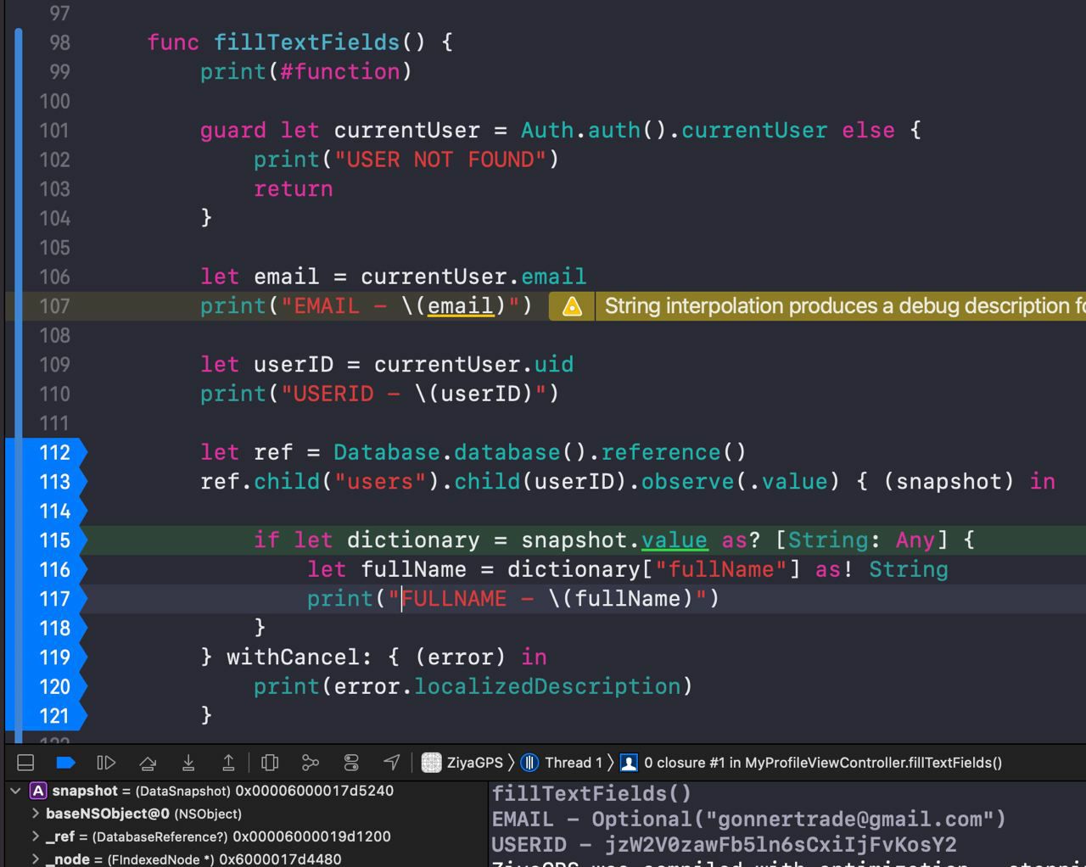Click the ZiyaGPS app icon in jump bar

(x=432, y=763)
